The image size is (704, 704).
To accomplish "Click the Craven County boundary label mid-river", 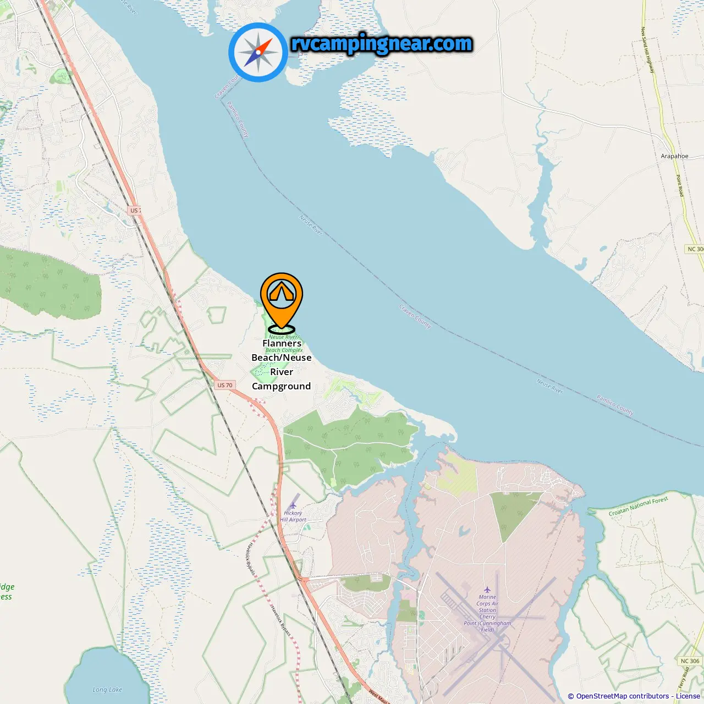I will (415, 316).
